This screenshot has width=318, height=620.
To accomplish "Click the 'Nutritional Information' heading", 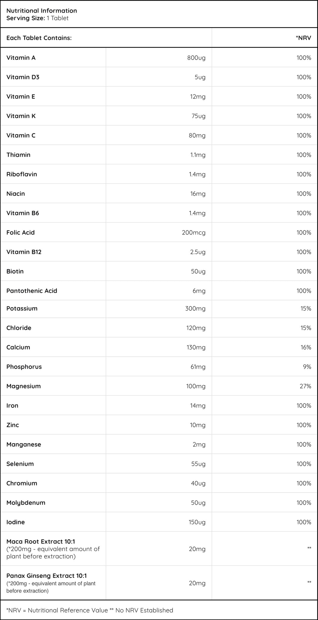I will tap(42, 11).
